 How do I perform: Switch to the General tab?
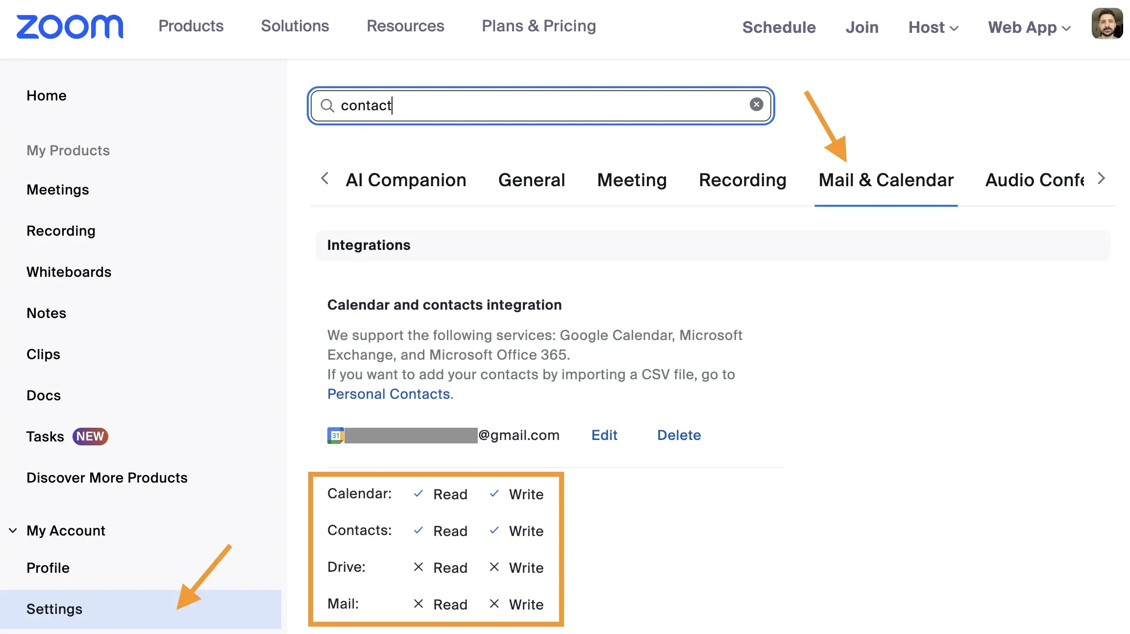pos(531,180)
